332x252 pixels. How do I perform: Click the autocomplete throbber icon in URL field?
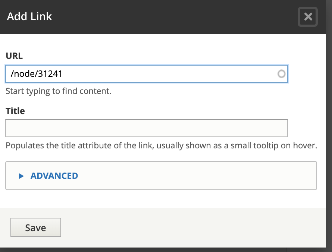[x=281, y=74]
